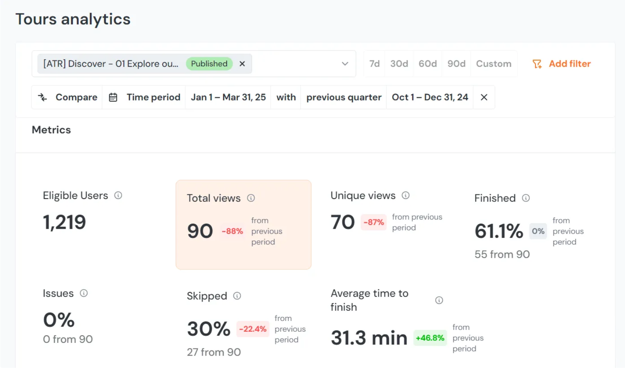
Task: Click info icon beside Finished metric
Action: click(526, 198)
